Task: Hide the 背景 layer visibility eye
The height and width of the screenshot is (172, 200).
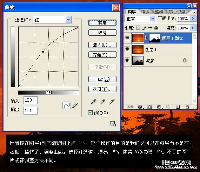Action: point(127,60)
